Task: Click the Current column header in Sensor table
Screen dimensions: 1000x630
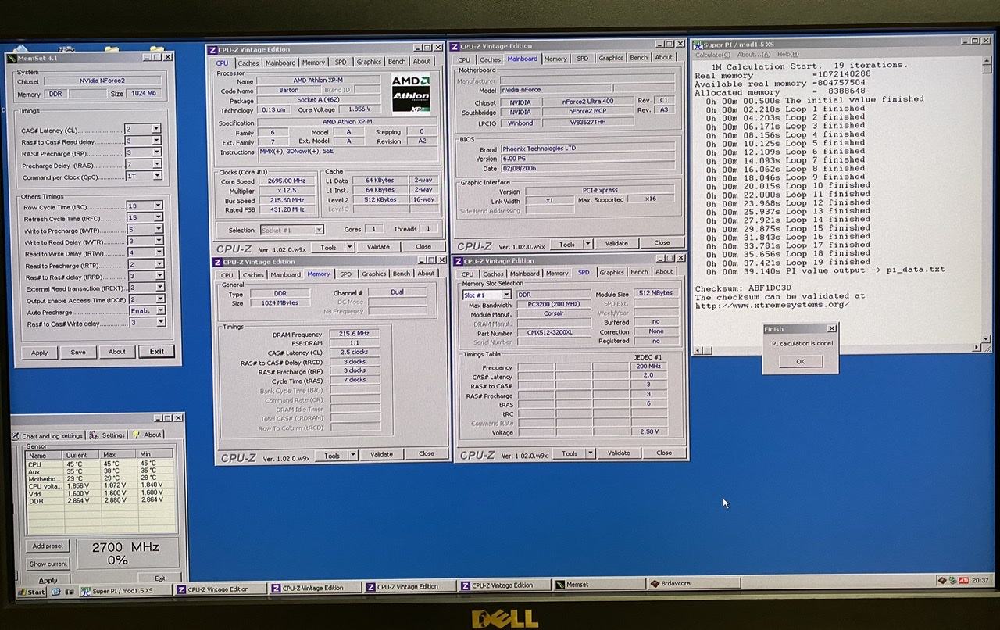Action: pyautogui.click(x=80, y=455)
